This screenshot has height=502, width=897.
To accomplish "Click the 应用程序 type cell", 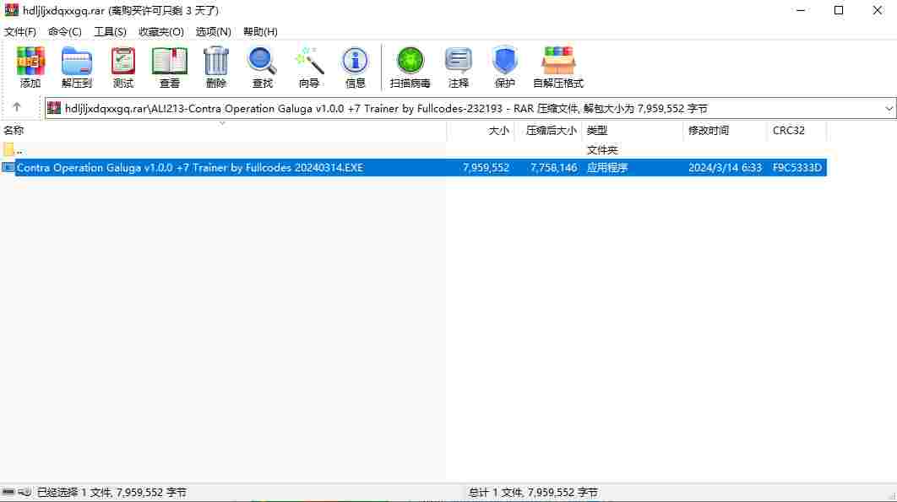I will point(607,168).
